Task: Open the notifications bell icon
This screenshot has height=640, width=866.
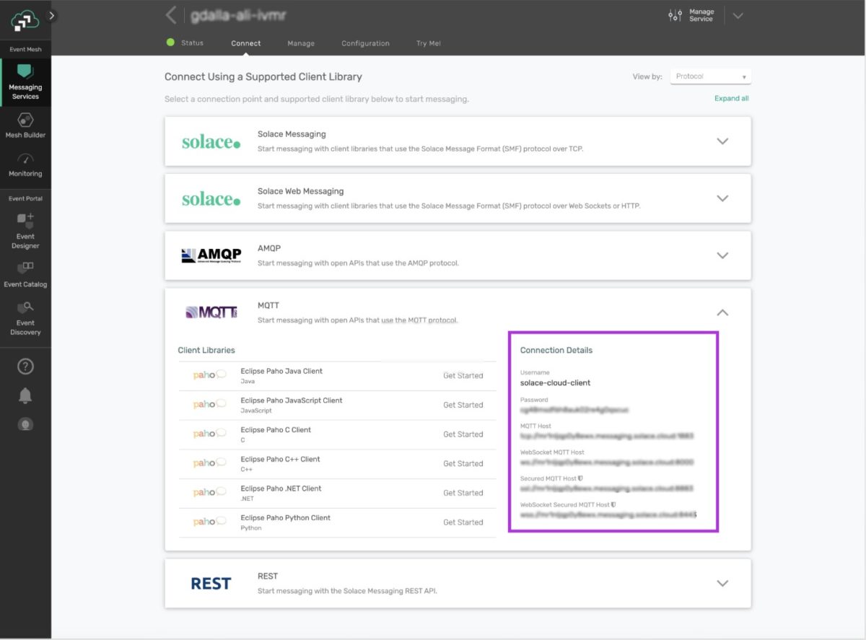Action: (x=25, y=395)
